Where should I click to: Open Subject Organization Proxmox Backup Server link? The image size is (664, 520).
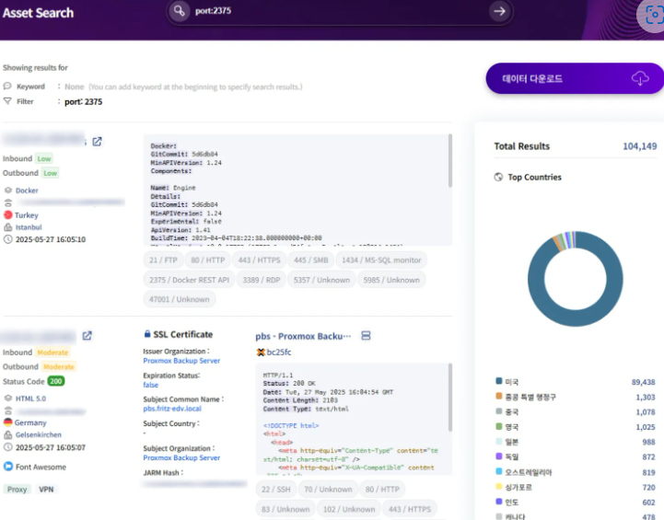click(181, 457)
